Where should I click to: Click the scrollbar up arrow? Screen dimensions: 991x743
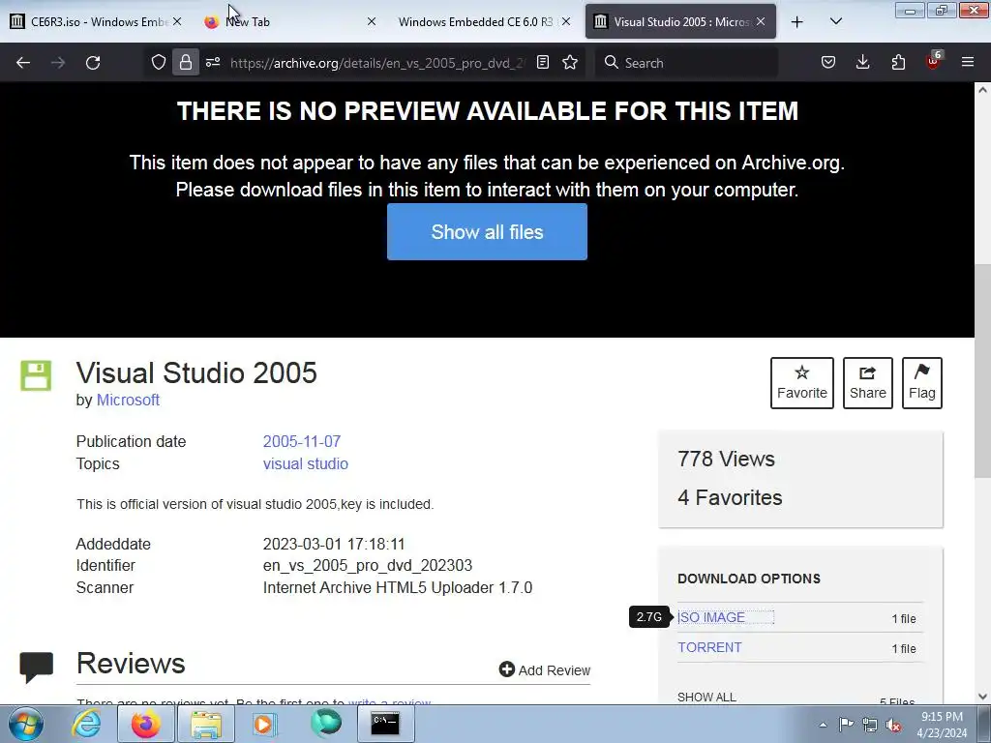pyautogui.click(x=982, y=90)
